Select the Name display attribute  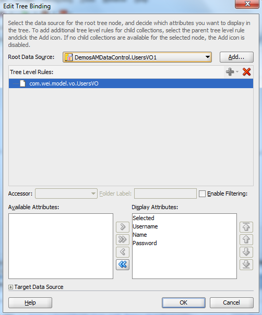click(140, 235)
